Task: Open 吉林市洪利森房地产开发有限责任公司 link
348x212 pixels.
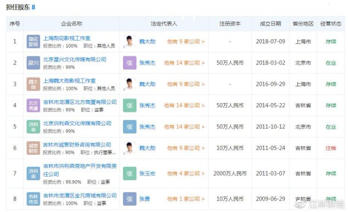Action: click(x=80, y=170)
